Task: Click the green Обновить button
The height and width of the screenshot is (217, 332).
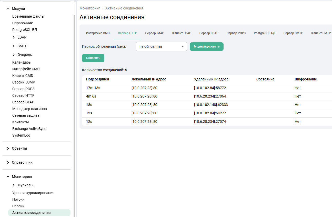Action: [93, 58]
